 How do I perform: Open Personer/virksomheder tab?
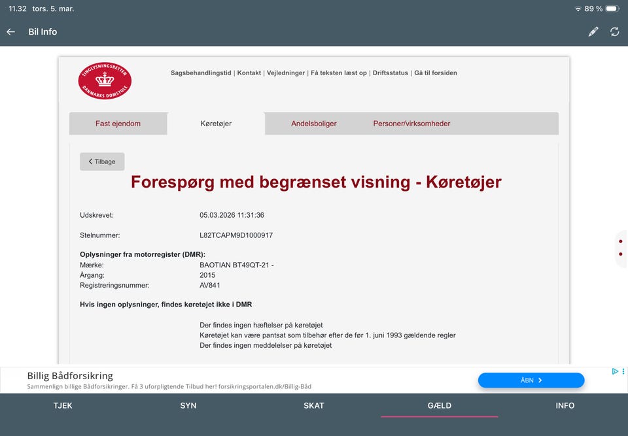pyautogui.click(x=411, y=124)
